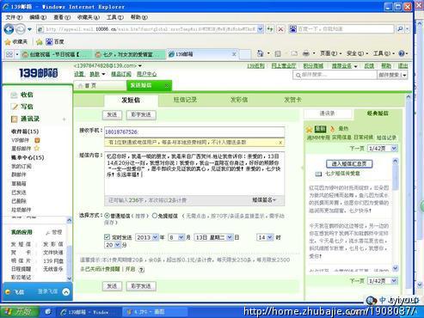Click the Internet Explorer quick launch icon in taskbar
The width and height of the screenshot is (424, 318).
pos(47,311)
